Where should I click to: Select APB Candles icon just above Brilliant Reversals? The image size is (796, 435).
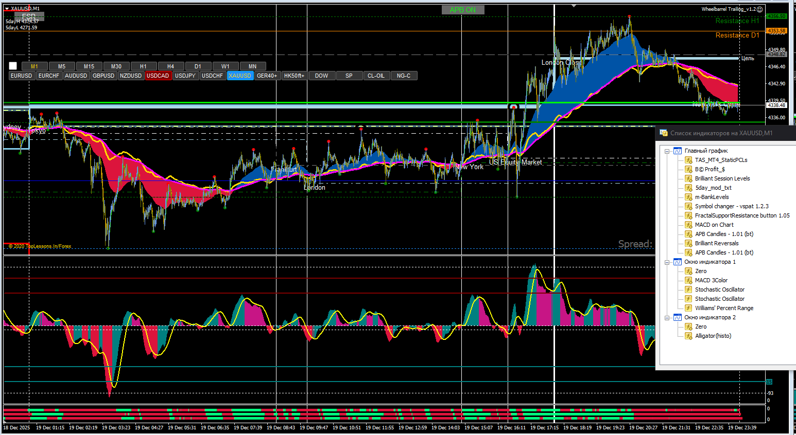click(688, 234)
